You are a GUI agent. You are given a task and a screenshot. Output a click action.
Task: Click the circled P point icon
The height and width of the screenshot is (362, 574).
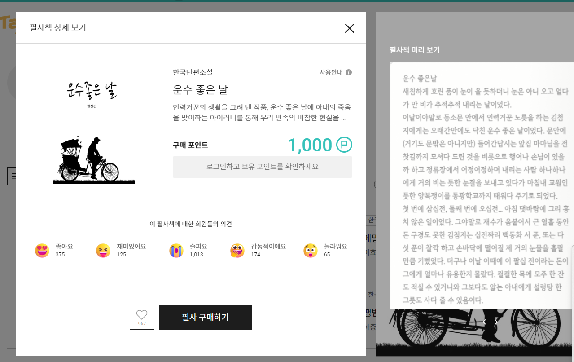pos(343,145)
